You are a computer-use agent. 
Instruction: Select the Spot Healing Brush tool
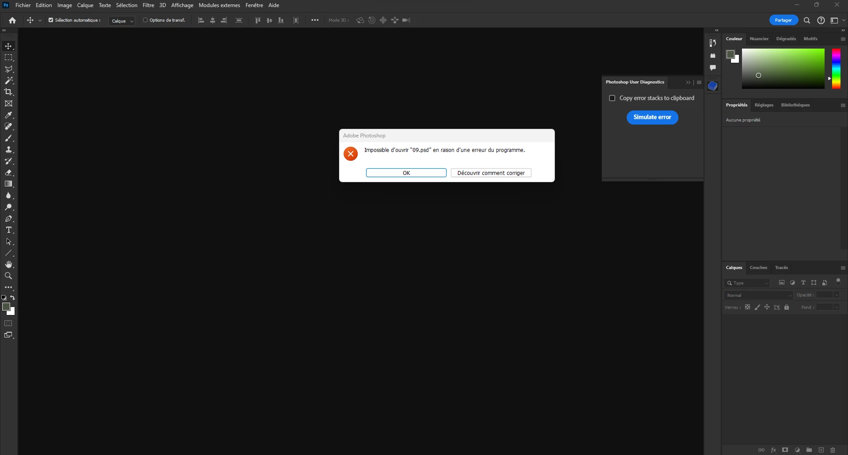(x=8, y=127)
